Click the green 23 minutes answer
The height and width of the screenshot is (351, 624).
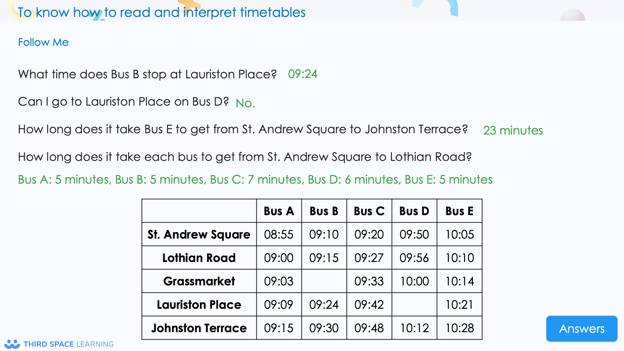point(513,130)
